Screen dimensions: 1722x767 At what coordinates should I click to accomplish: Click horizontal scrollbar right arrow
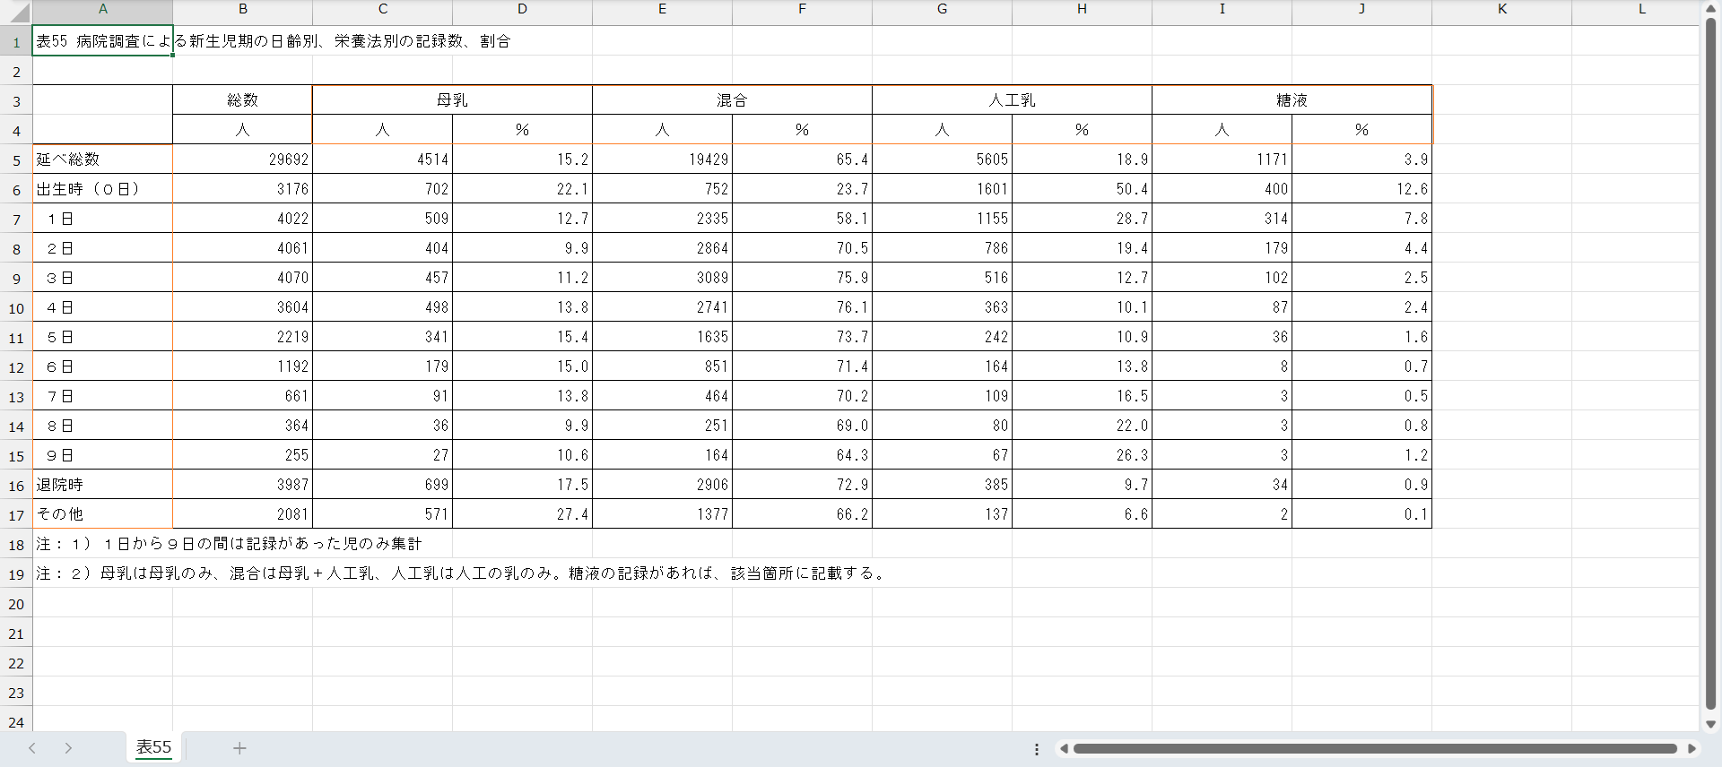pos(1692,748)
